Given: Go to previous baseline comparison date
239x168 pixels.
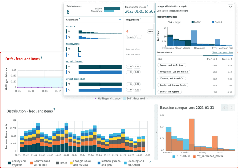Looking at the screenshot, I should tap(224, 107).
